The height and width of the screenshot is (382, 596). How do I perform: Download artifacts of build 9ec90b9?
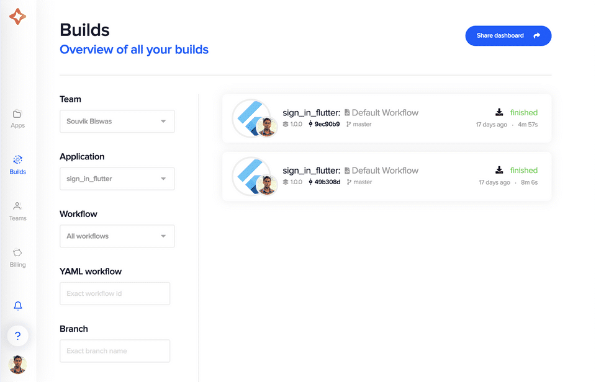click(x=499, y=112)
